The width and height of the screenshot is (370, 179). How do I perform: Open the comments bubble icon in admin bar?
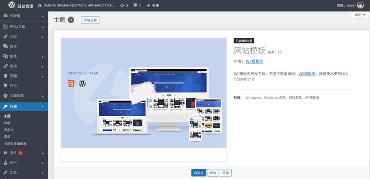coord(135,5)
